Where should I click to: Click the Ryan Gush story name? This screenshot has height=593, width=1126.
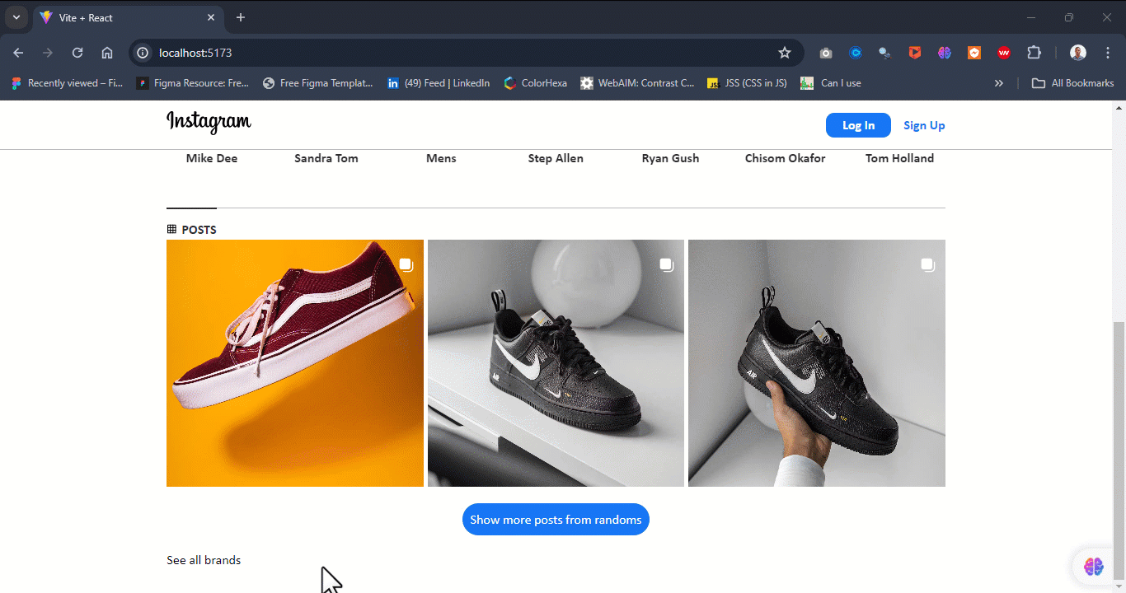pos(670,158)
